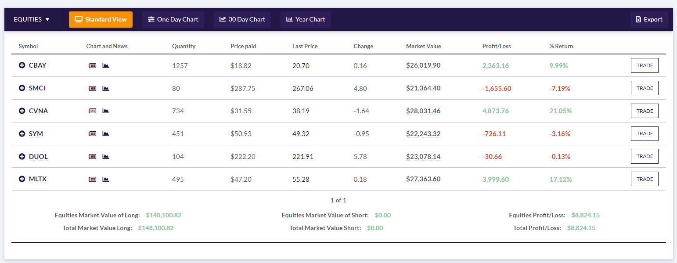Click SMCI loss value -1,655.60
The height and width of the screenshot is (263, 677).
497,88
